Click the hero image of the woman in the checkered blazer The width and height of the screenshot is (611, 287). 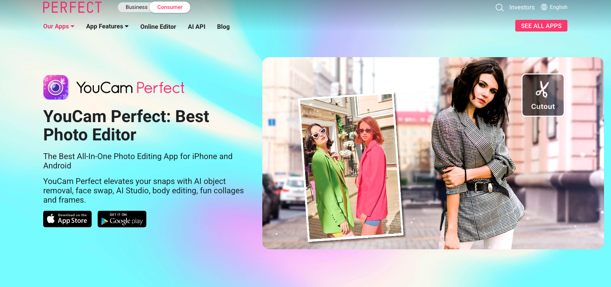[x=433, y=153]
